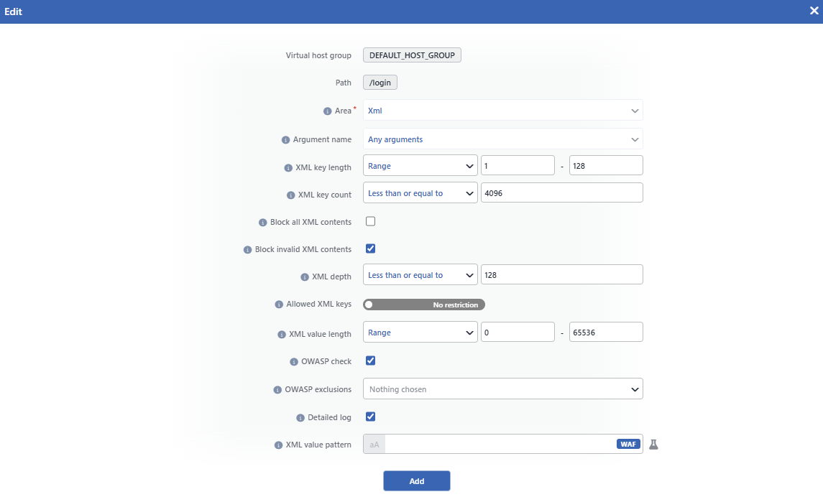Close the Edit dialog
The width and height of the screenshot is (823, 497).
814,11
